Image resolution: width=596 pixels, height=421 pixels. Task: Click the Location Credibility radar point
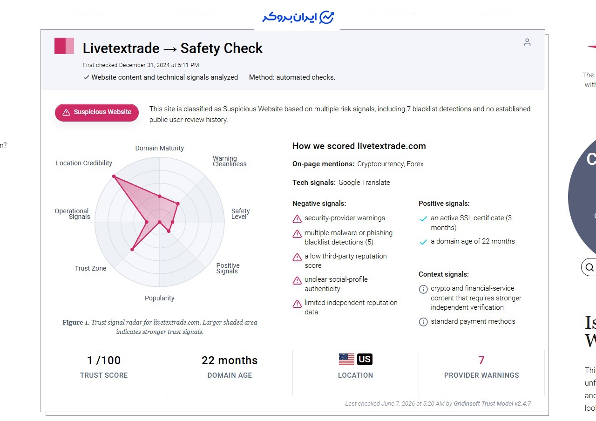(x=114, y=177)
